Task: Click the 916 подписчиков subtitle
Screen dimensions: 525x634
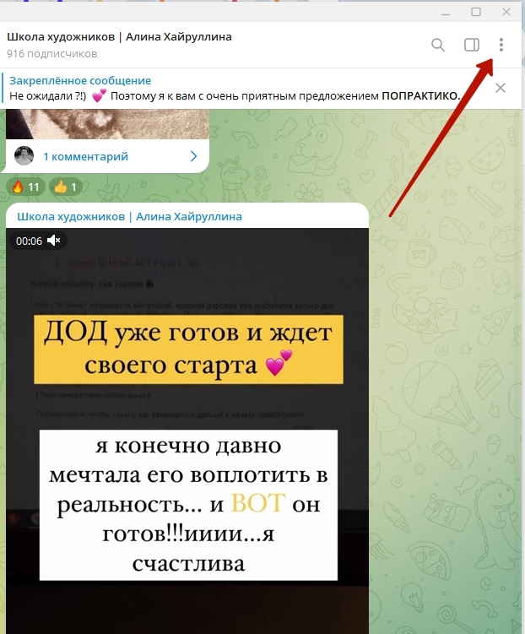Action: pyautogui.click(x=51, y=54)
